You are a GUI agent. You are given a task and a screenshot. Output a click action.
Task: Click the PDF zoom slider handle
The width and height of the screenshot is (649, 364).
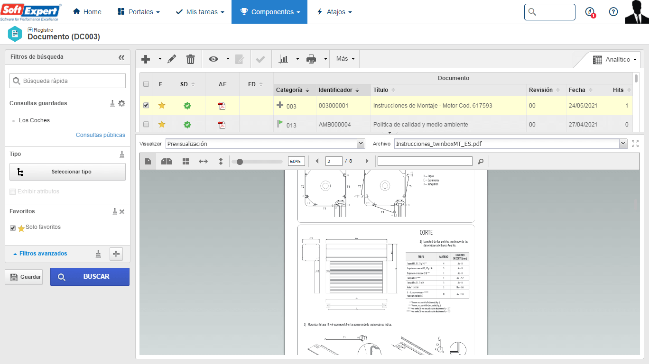coord(240,162)
